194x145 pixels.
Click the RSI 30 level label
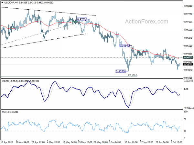pyautogui.click(x=185, y=131)
